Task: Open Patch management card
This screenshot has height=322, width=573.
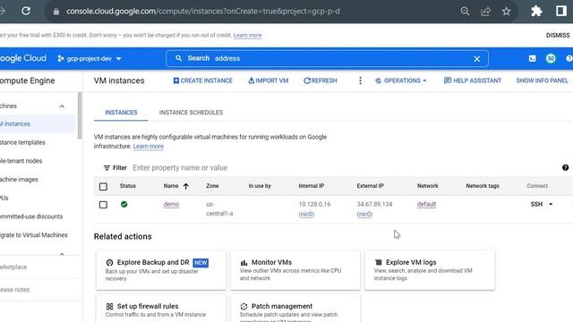Action: (295, 309)
